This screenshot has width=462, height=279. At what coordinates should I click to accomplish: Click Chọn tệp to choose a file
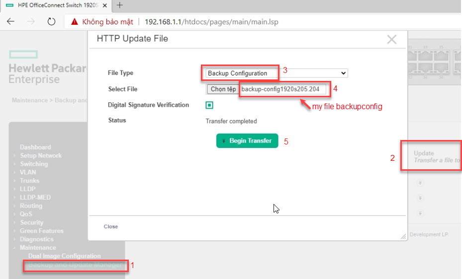point(223,89)
